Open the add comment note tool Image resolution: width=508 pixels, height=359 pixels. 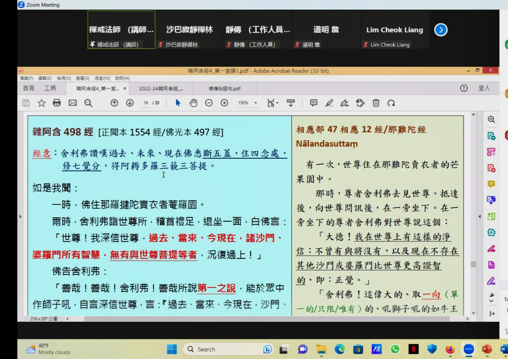click(314, 103)
